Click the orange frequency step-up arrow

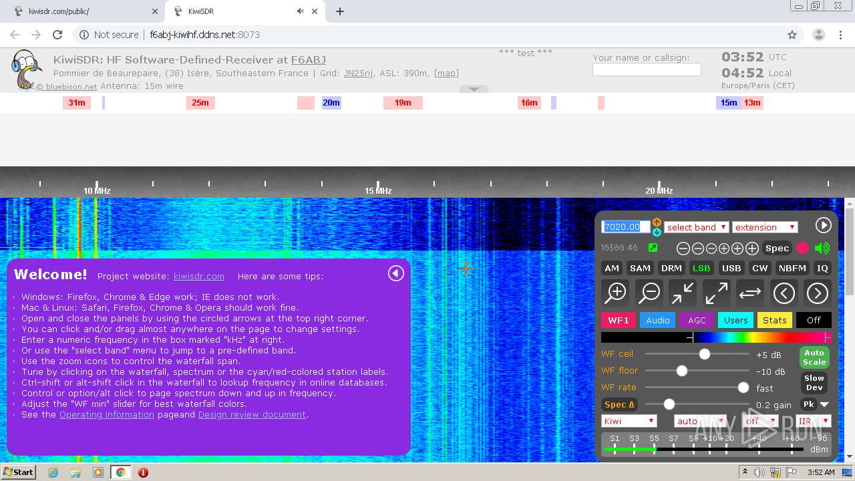click(x=657, y=222)
